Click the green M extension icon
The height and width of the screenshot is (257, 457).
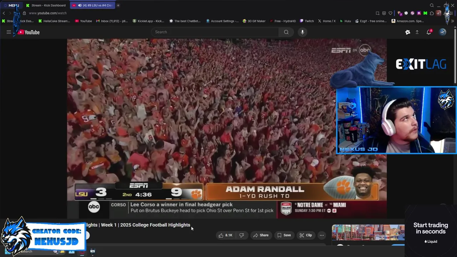[425, 13]
